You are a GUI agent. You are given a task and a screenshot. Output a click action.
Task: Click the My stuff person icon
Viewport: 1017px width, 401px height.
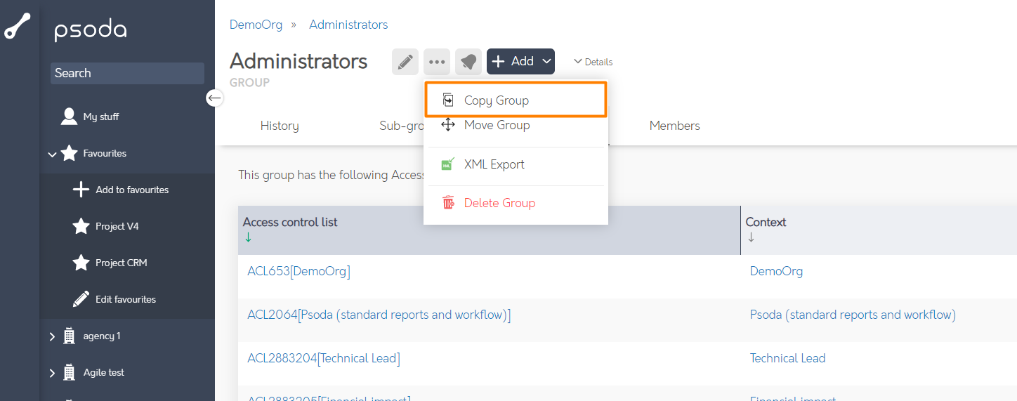[69, 117]
